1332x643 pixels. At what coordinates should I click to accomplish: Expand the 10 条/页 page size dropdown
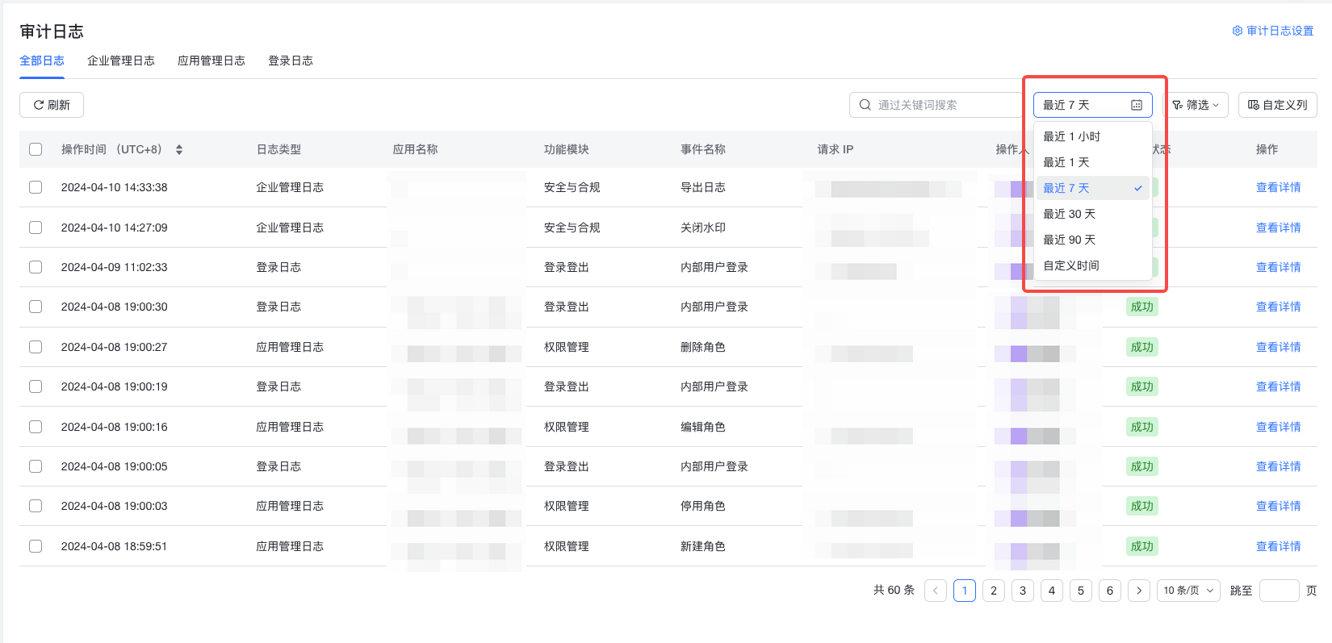coord(1188,591)
